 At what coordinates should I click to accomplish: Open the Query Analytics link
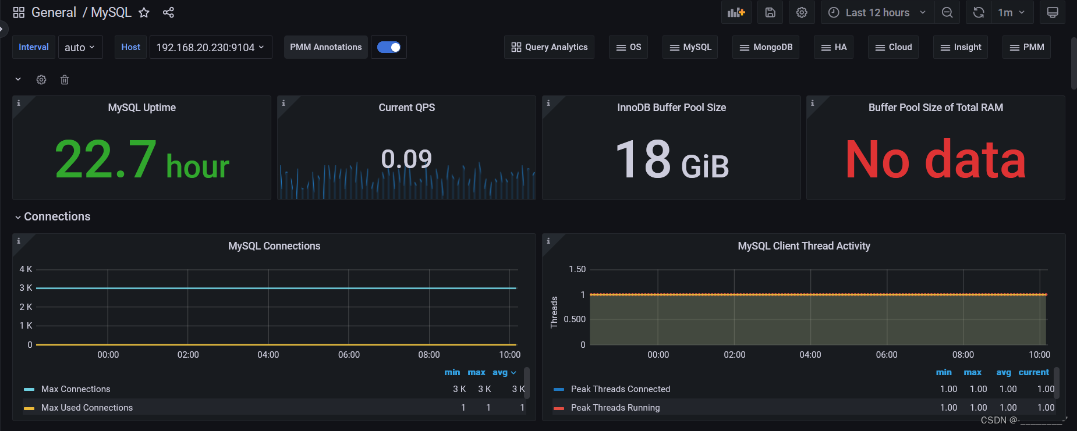550,47
